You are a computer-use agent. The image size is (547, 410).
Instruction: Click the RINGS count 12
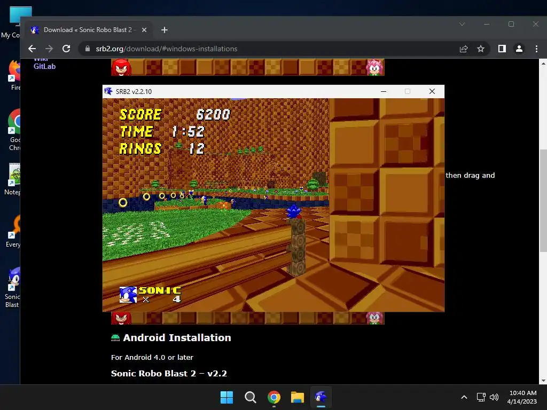(197, 148)
